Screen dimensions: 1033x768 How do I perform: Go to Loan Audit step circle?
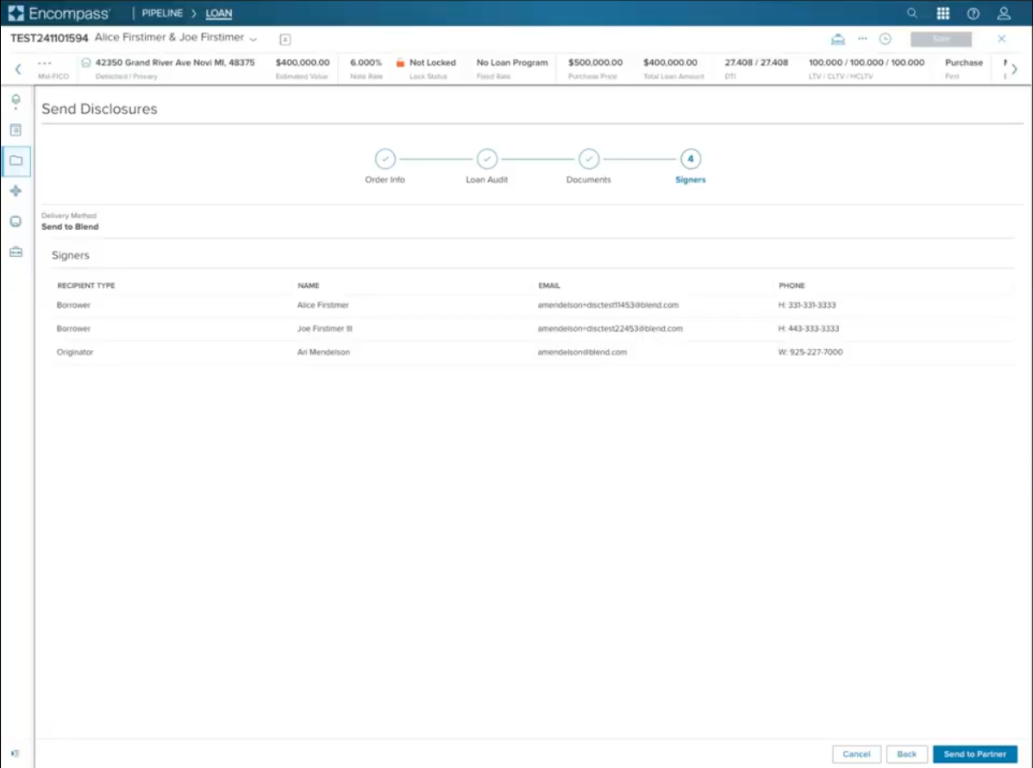tap(487, 159)
